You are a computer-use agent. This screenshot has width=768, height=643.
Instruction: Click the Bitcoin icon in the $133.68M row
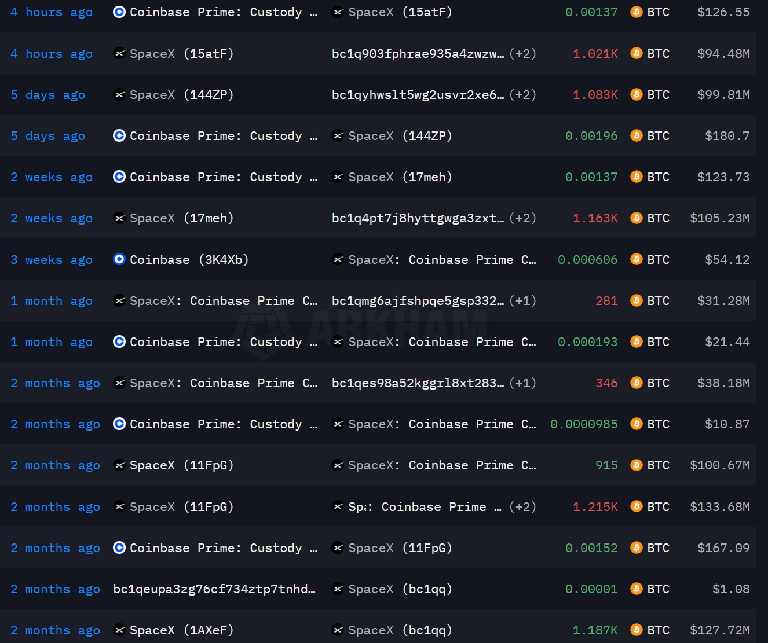tap(637, 507)
